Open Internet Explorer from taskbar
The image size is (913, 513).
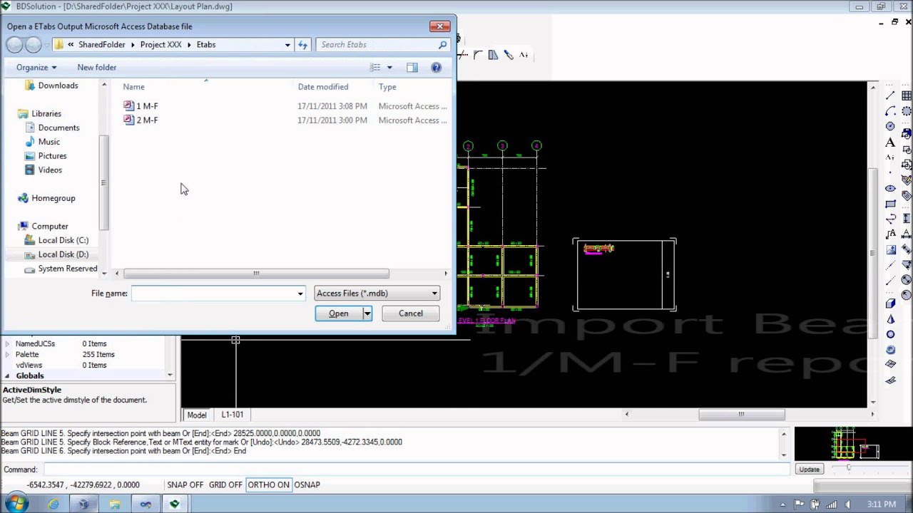tap(53, 504)
